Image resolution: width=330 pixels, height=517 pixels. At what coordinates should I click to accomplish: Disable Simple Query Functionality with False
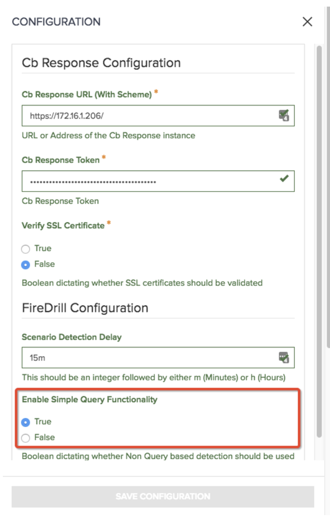[x=26, y=438]
